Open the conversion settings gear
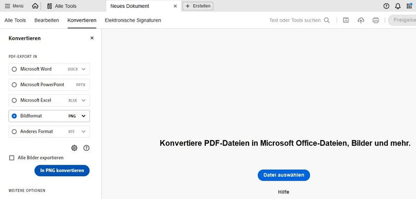416x199 pixels. [x=74, y=148]
